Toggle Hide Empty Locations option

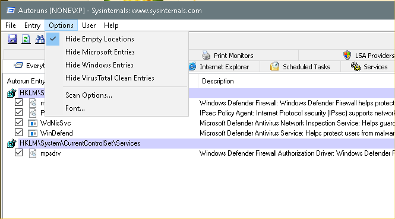tap(116, 39)
